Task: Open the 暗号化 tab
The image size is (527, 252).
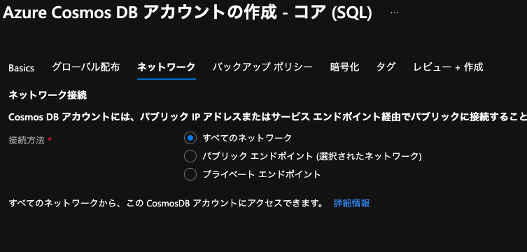Action: pyautogui.click(x=344, y=67)
